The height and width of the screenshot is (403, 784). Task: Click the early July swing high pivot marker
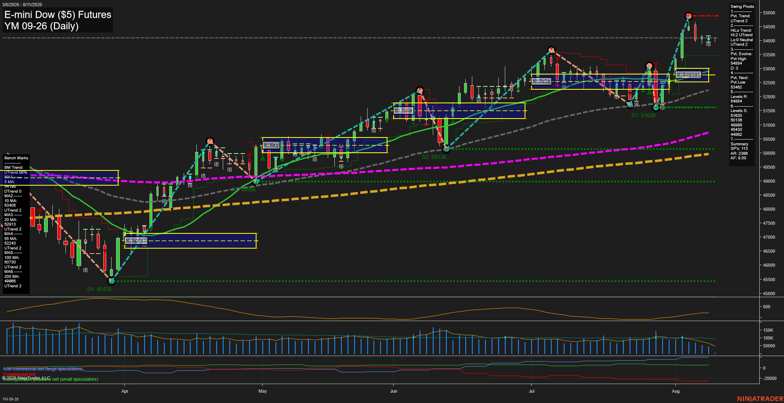(551, 50)
